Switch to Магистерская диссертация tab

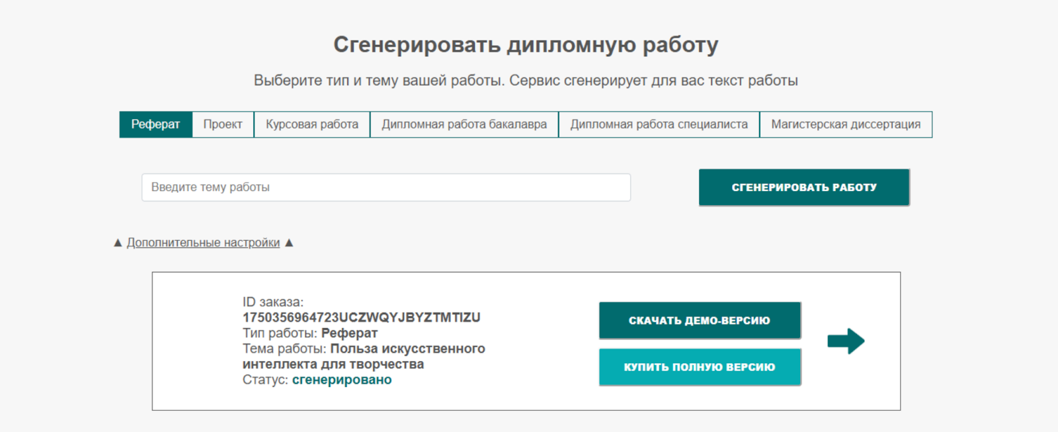point(846,124)
